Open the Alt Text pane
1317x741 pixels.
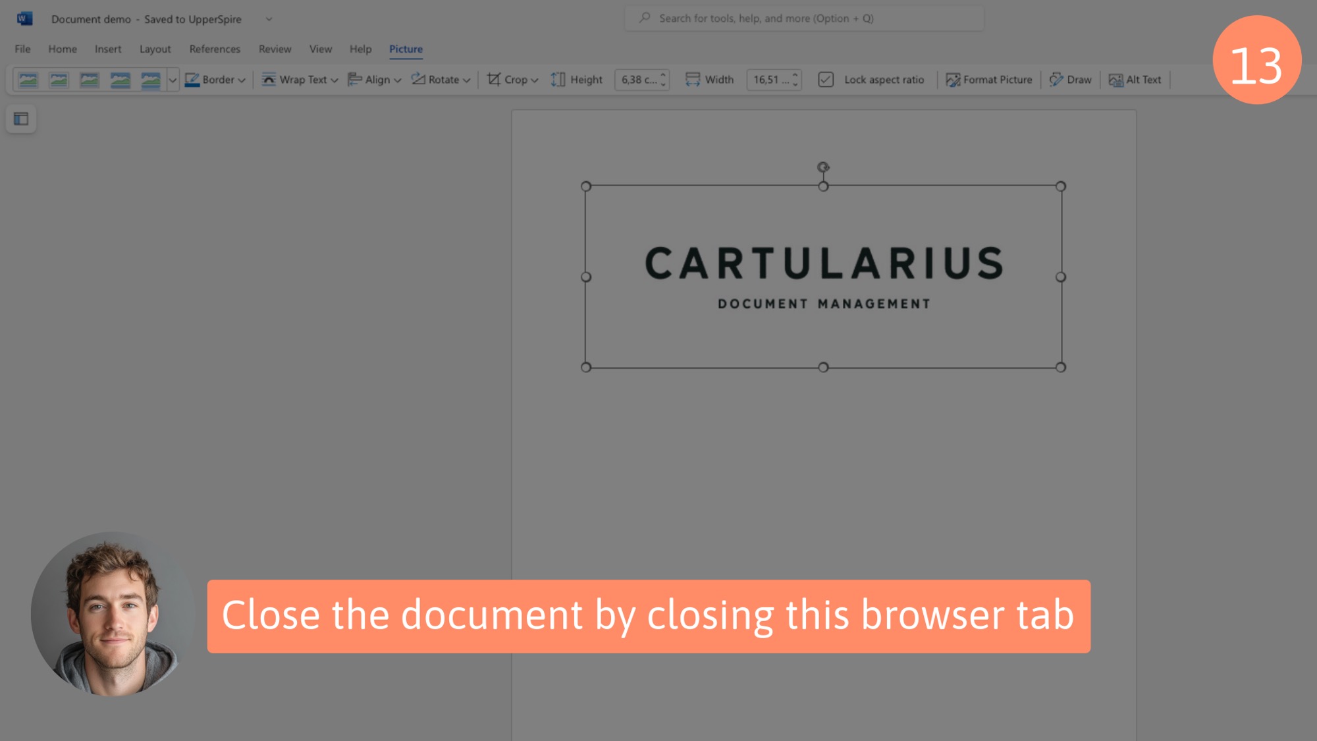click(x=1135, y=80)
